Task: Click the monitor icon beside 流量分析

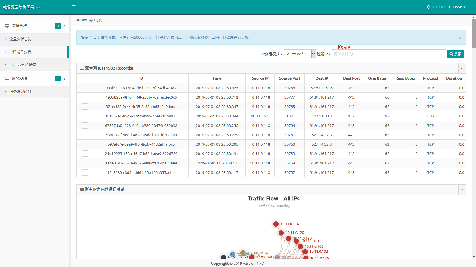Action: (x=7, y=26)
